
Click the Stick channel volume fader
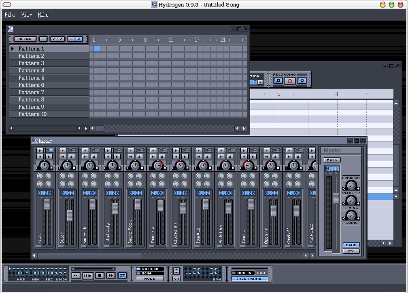(x=70, y=215)
